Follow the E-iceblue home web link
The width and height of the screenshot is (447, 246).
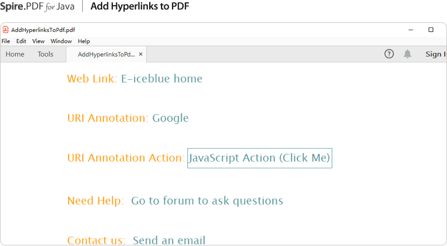[161, 78]
